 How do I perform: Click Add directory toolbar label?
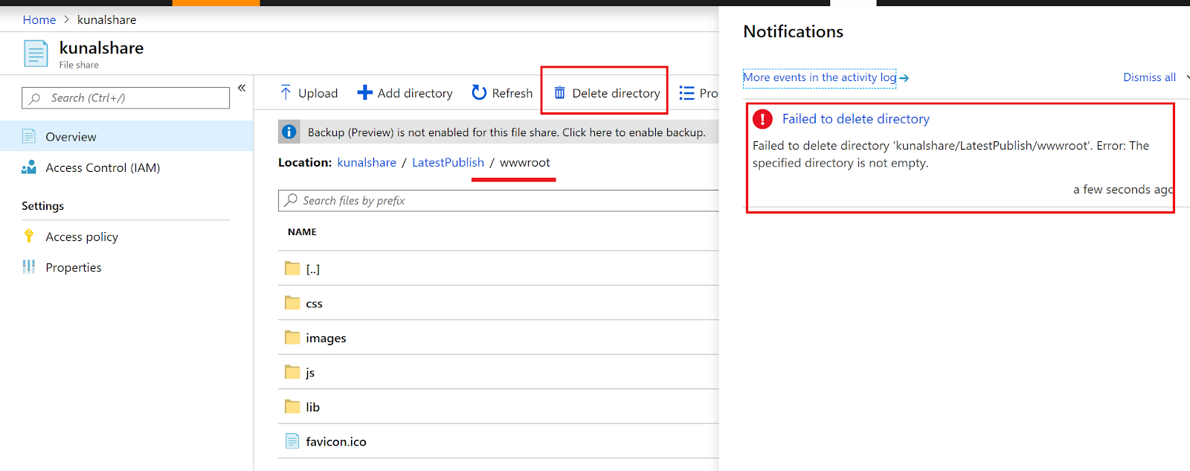[415, 93]
